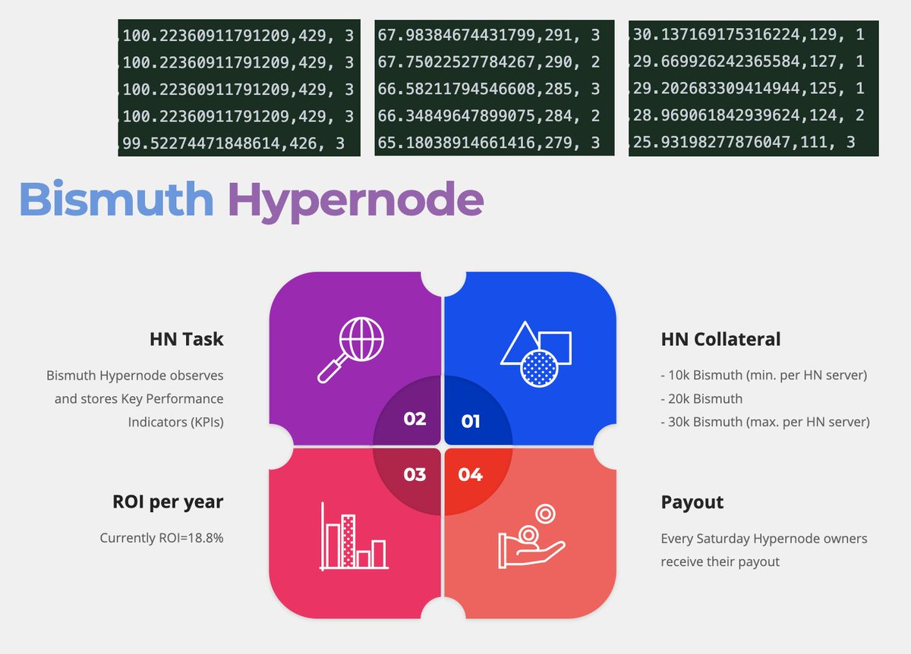Select terminal row "66.58211794546608,285, 3"
This screenshot has width=911, height=654.
489,89
